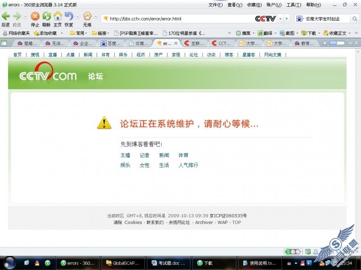Click the 360 browser quick launch icon
Image resolution: width=361 pixels, height=270 pixels.
click(48, 263)
